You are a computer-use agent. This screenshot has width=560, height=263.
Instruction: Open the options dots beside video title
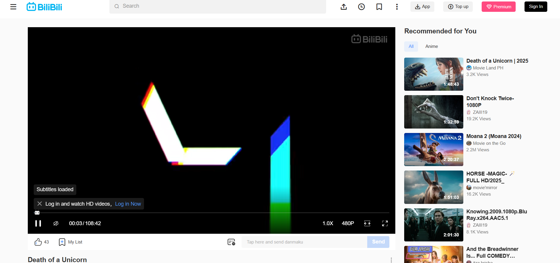391,260
